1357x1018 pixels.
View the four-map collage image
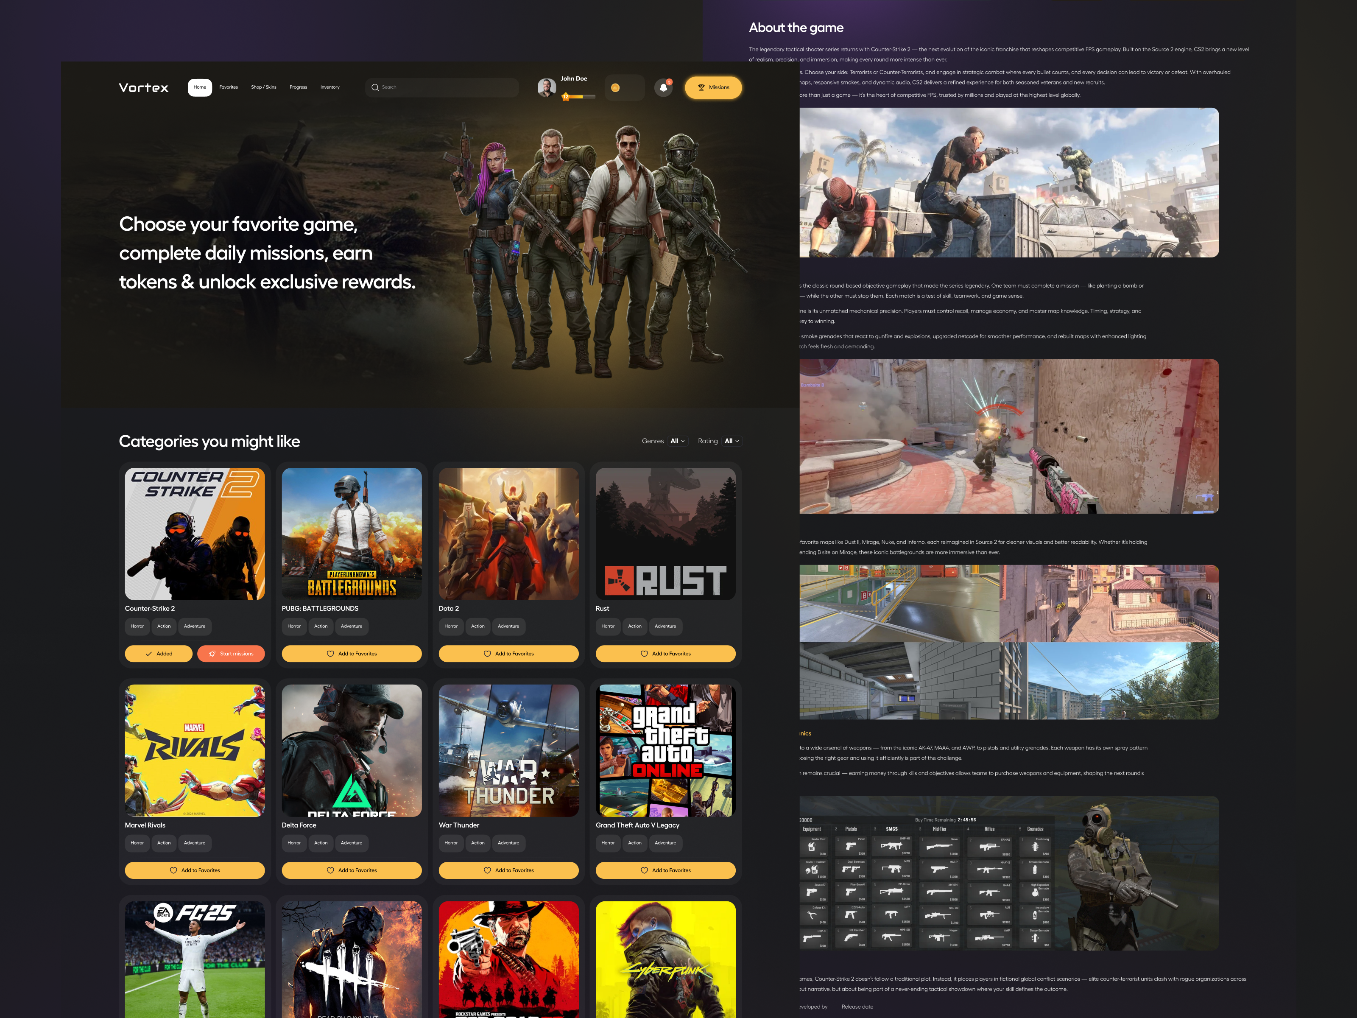(1009, 642)
